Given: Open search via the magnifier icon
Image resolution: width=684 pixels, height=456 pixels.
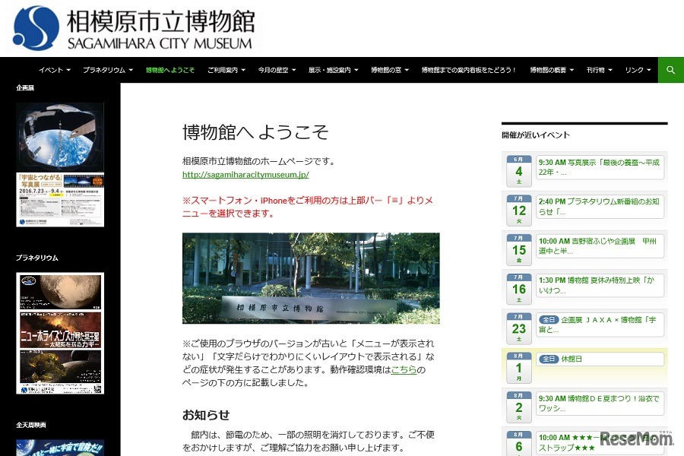Looking at the screenshot, I should click(670, 69).
